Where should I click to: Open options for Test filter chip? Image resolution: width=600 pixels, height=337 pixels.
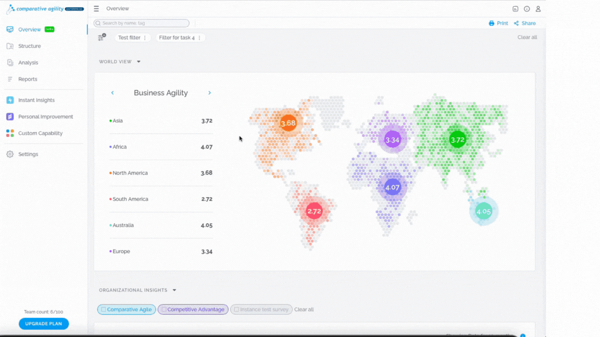click(x=145, y=37)
